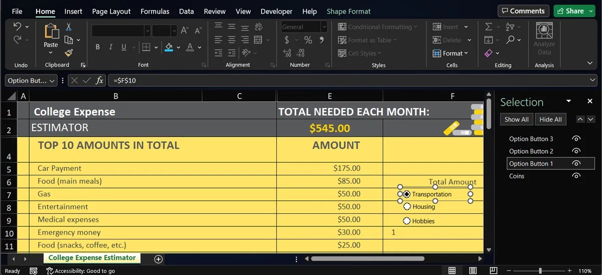Image resolution: width=602 pixels, height=275 pixels.
Task: Hide Option Button 3 with eye icon
Action: pos(576,139)
